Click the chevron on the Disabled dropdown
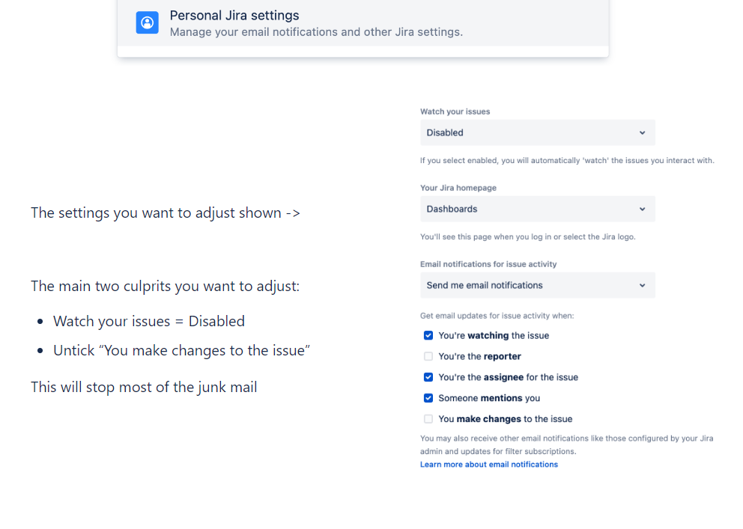743x529 pixels. [x=642, y=132]
